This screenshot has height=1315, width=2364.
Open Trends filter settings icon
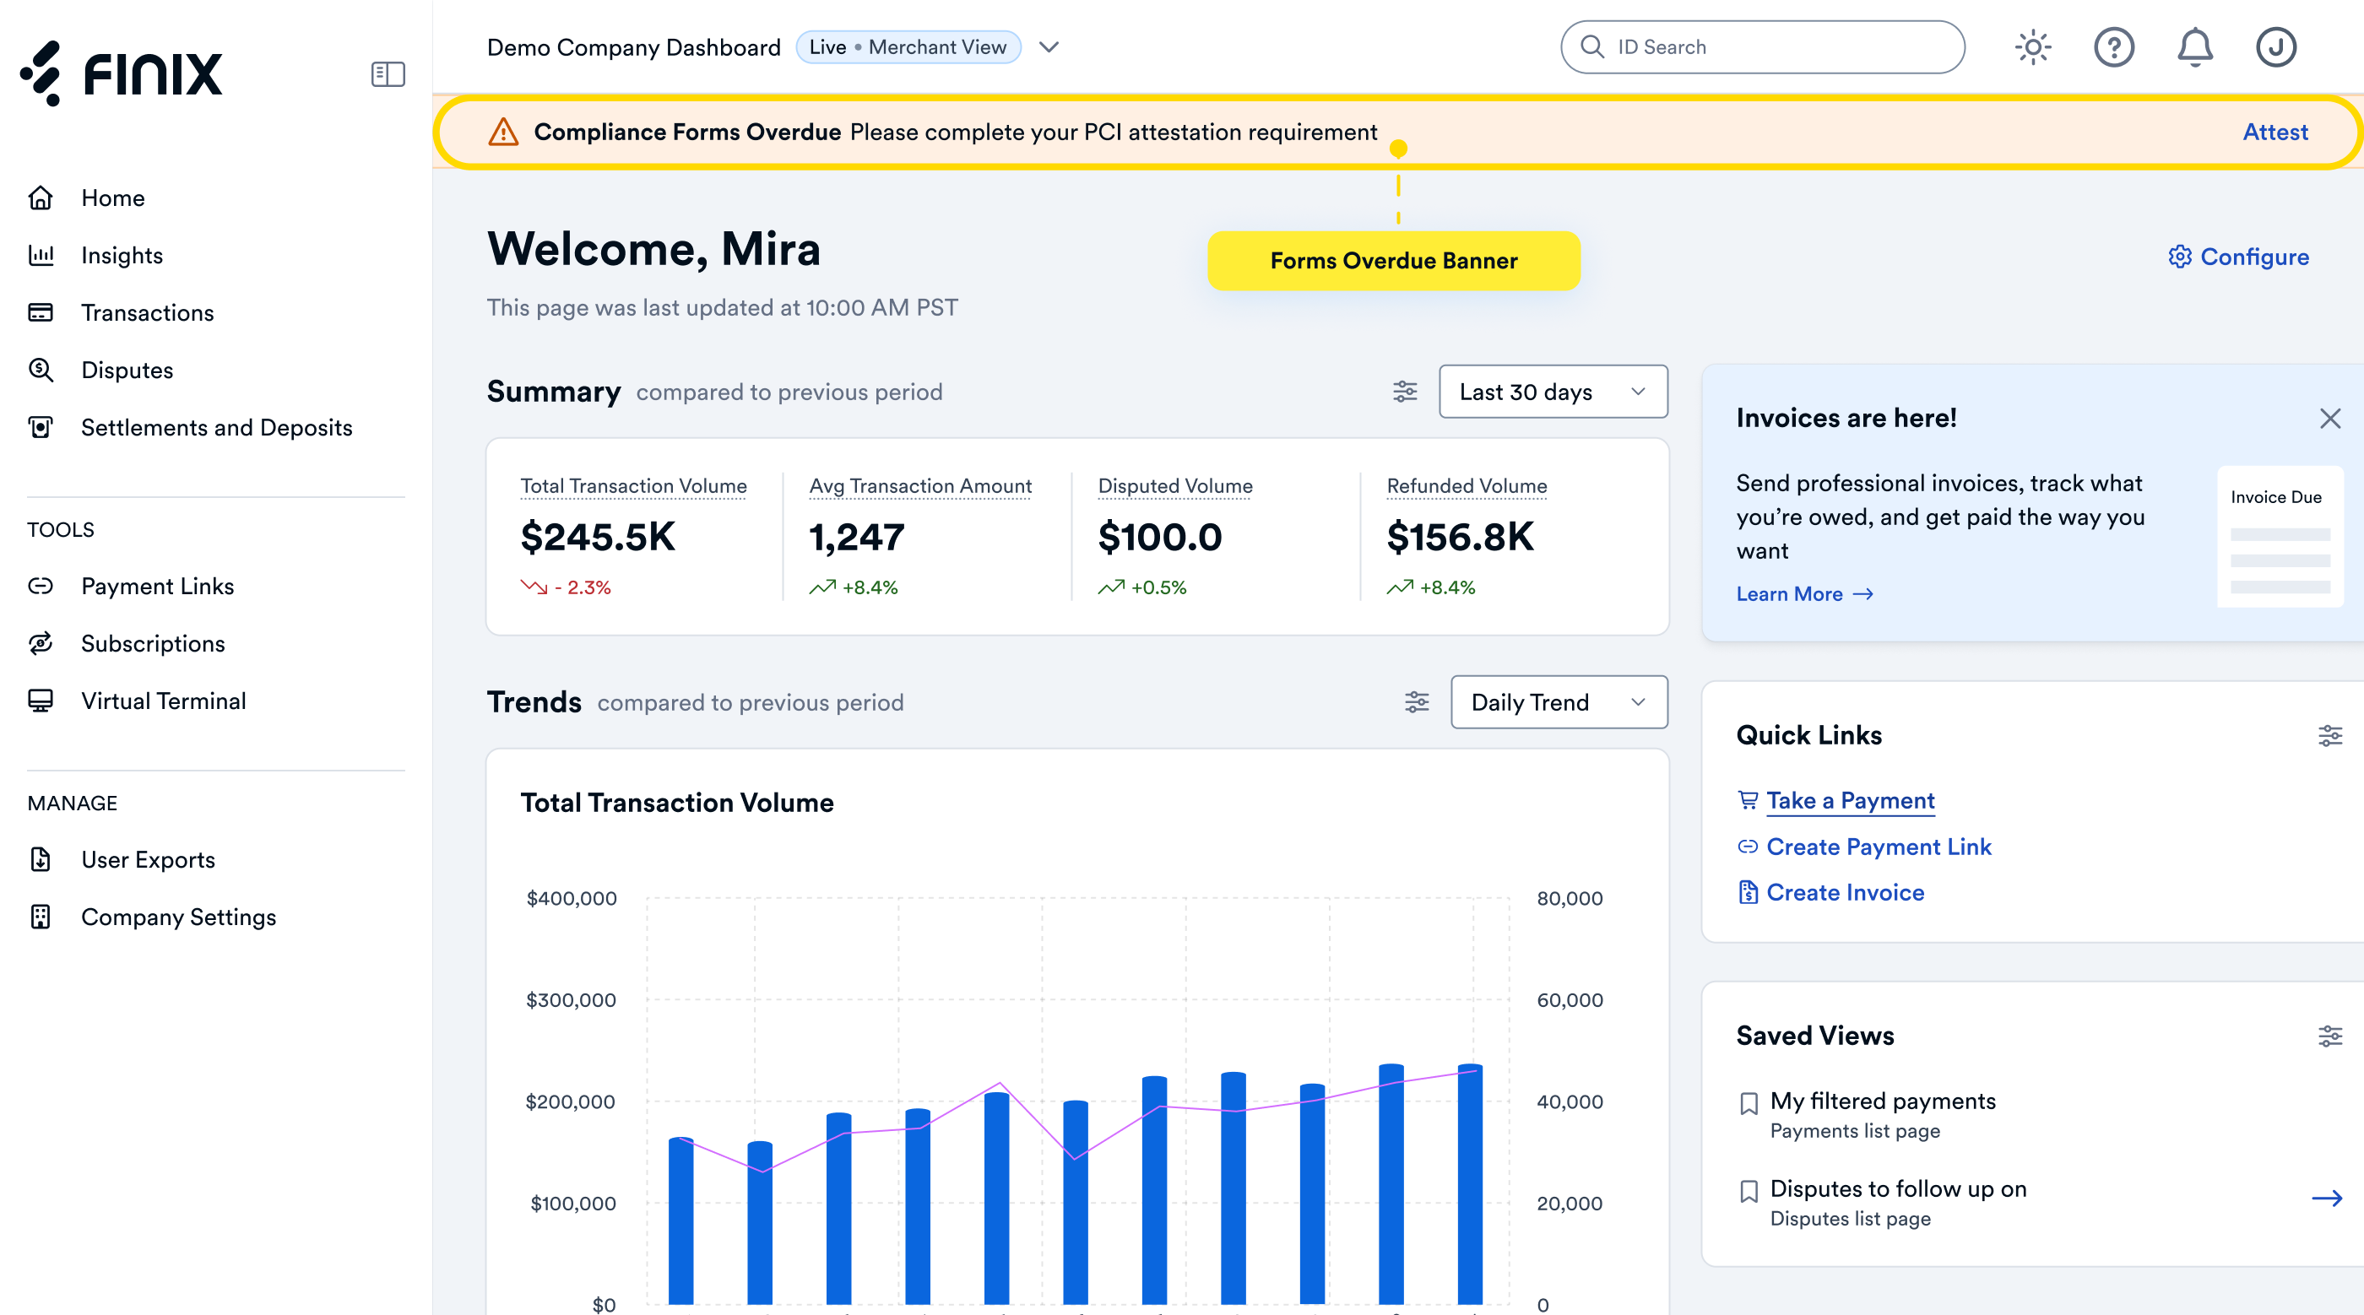pos(1416,702)
